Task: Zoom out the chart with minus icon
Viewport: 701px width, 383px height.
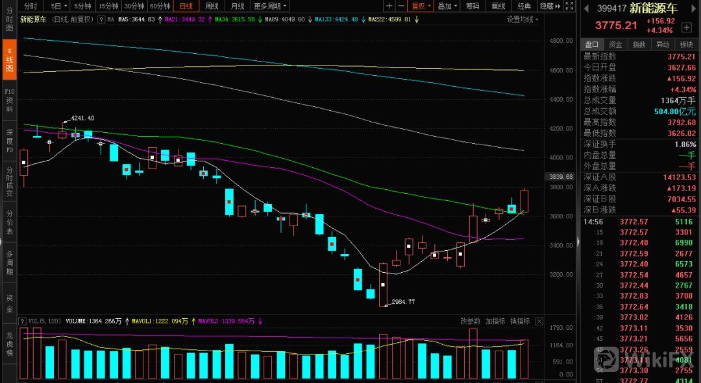Action: coord(402,6)
